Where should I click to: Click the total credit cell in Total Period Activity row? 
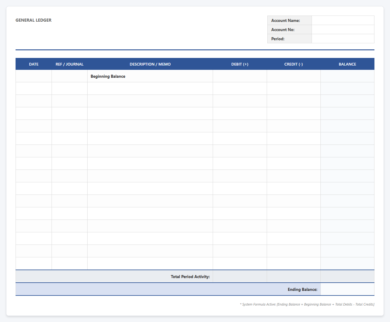pyautogui.click(x=294, y=277)
